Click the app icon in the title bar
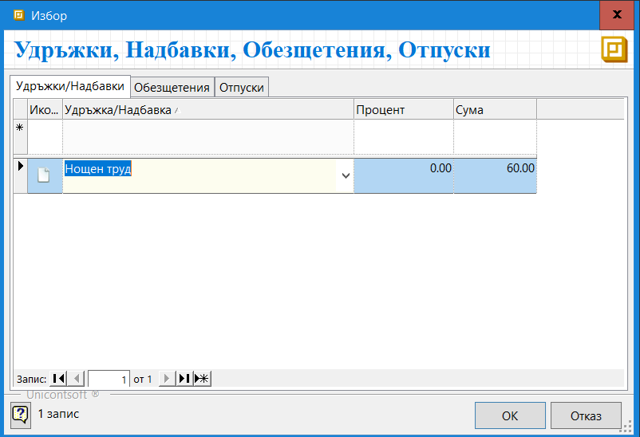This screenshot has width=640, height=437. coord(19,15)
